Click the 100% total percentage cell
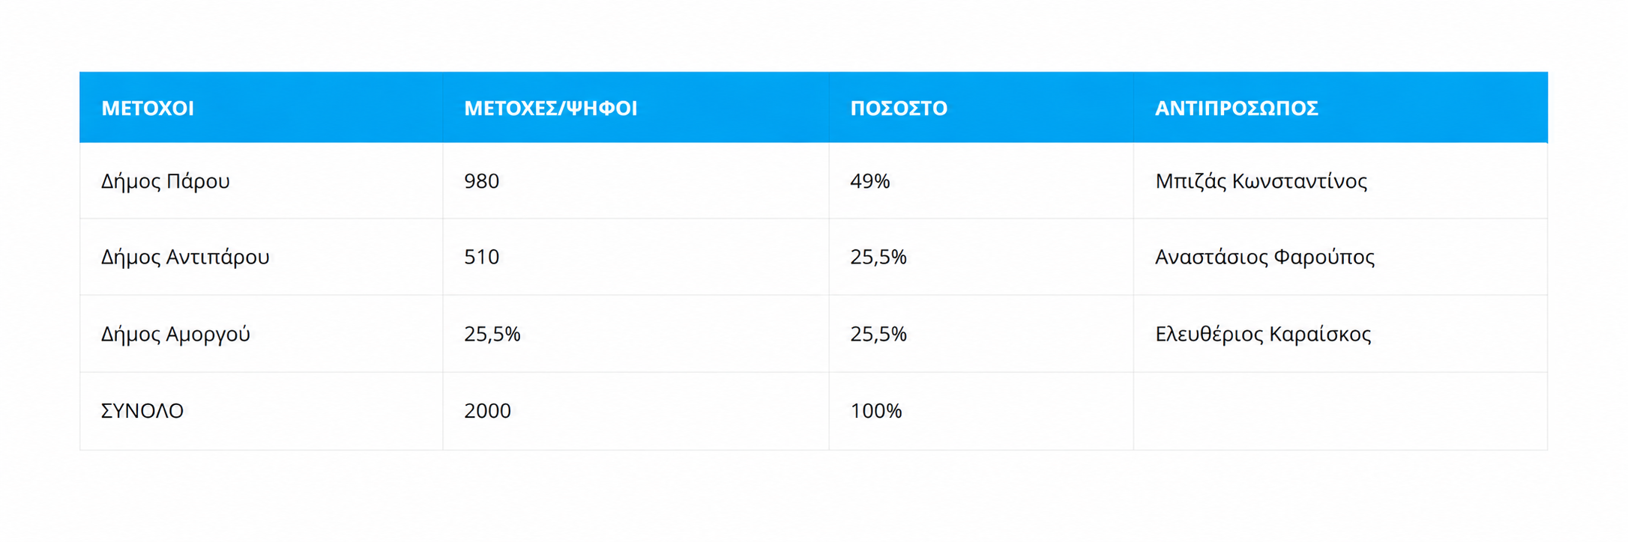 [875, 411]
